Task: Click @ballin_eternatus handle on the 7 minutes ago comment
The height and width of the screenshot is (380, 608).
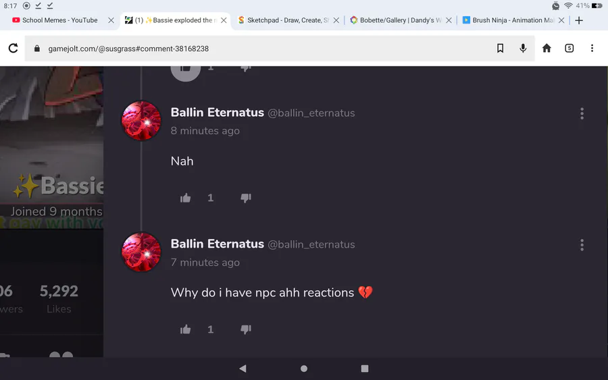Action: 311,244
